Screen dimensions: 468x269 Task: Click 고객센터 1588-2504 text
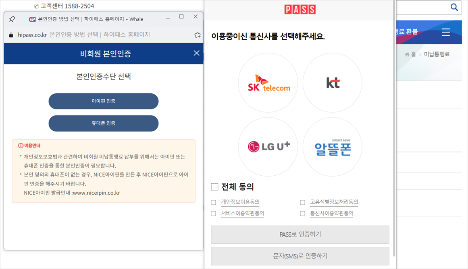click(67, 6)
